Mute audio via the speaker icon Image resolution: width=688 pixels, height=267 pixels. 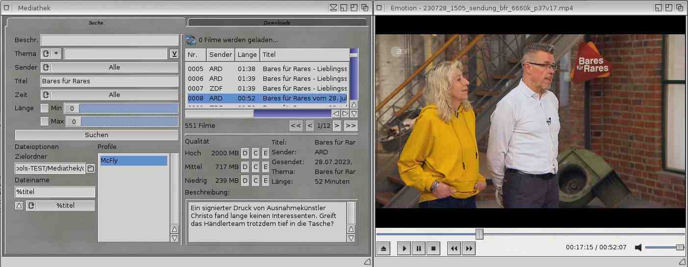point(638,247)
